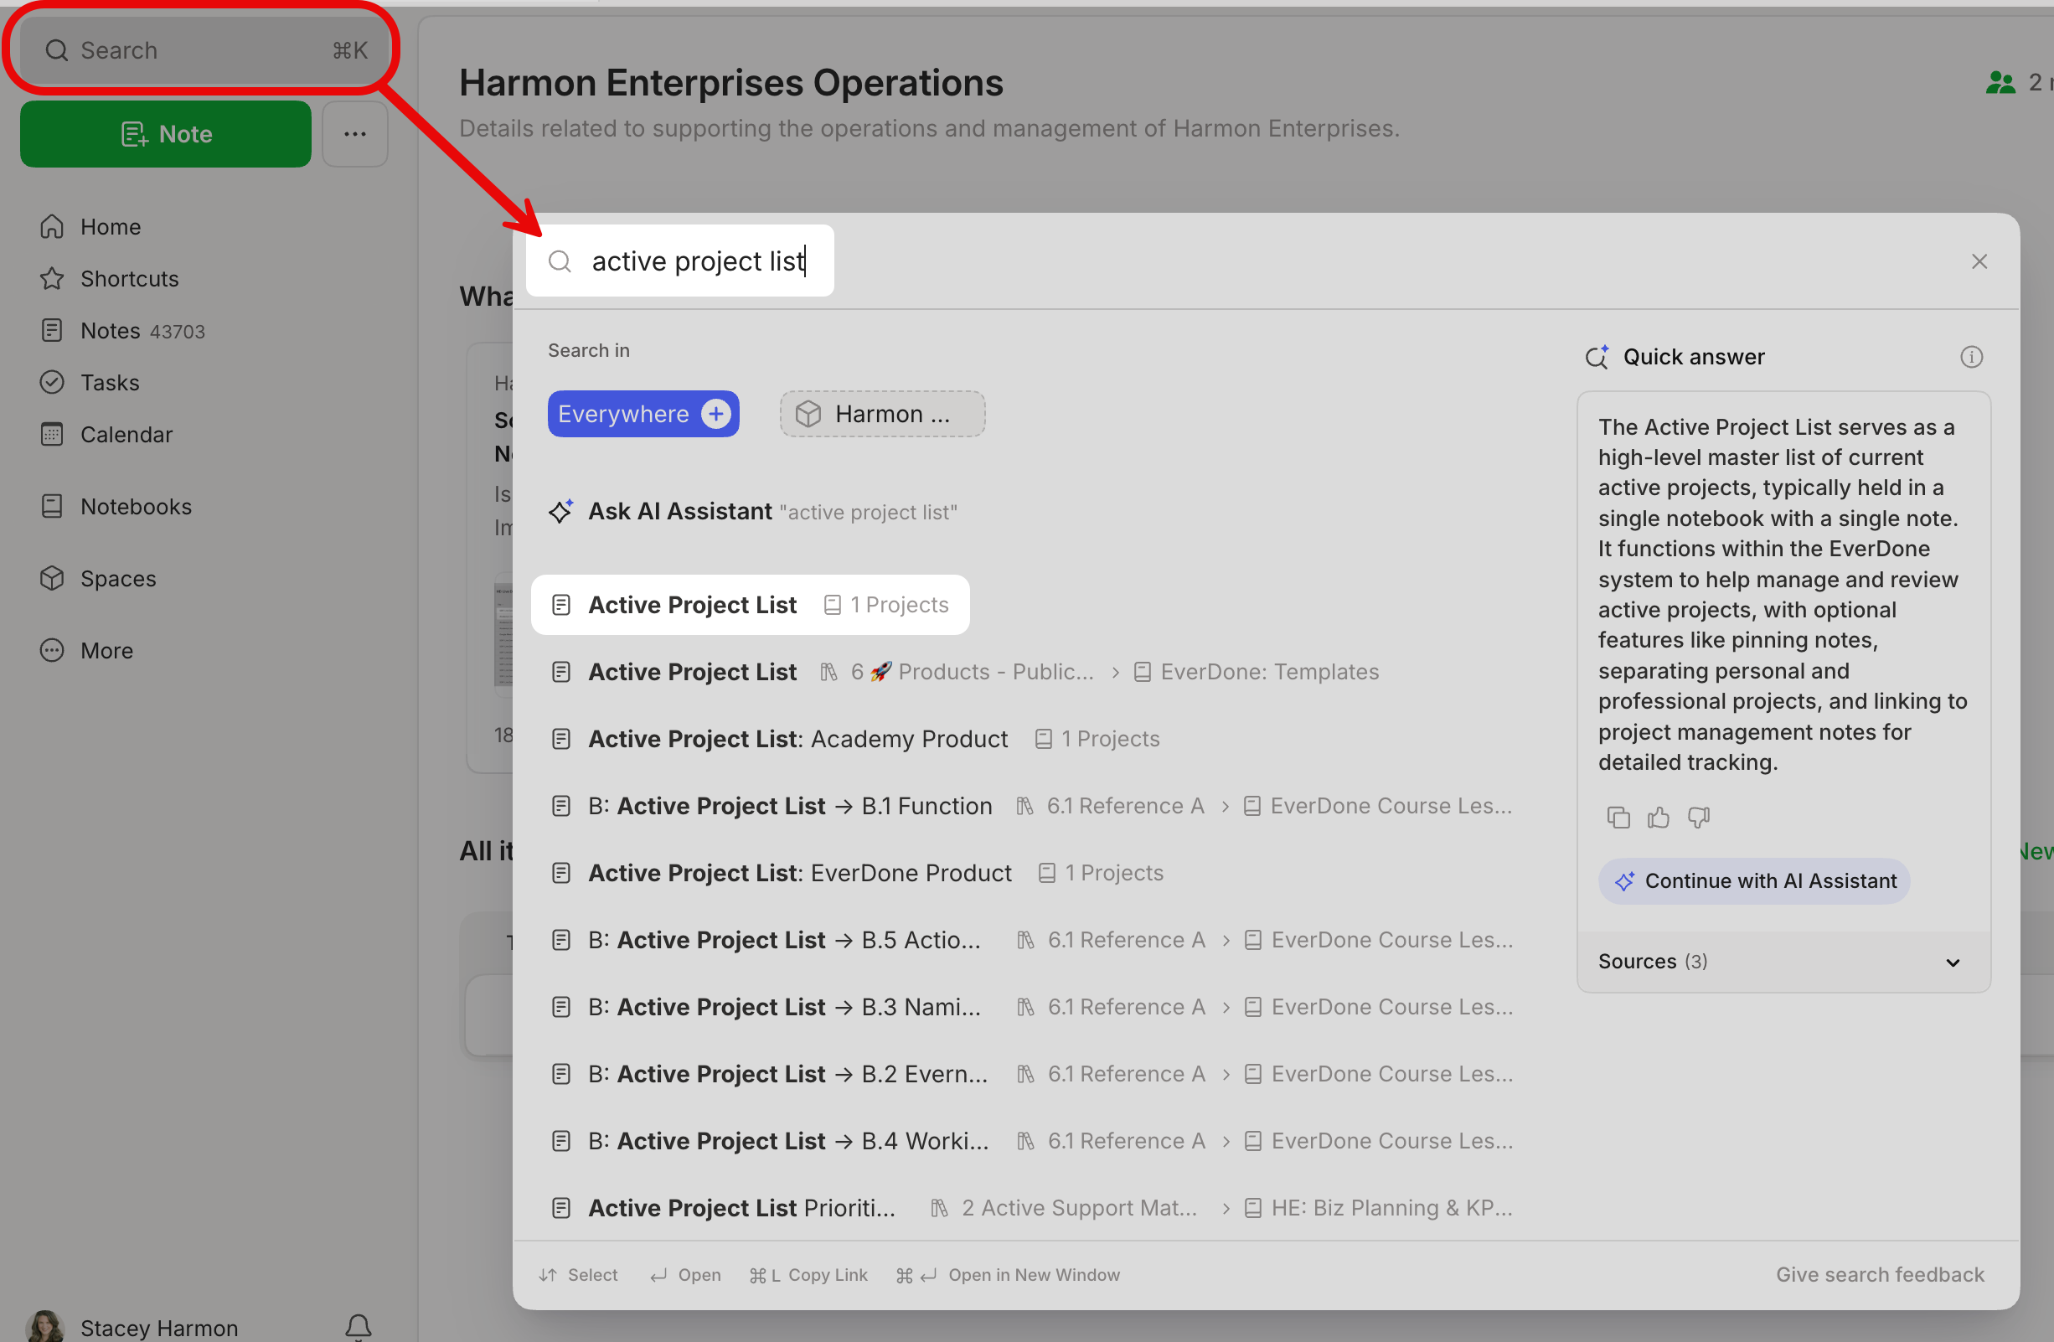Viewport: 2054px width, 1342px height.
Task: Click Give search feedback link
Action: 1880,1274
